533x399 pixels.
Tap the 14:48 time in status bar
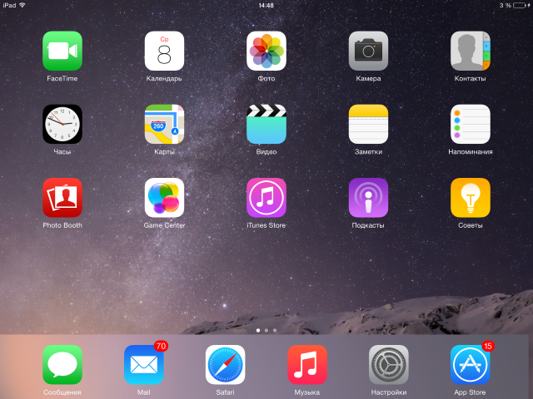(x=266, y=6)
